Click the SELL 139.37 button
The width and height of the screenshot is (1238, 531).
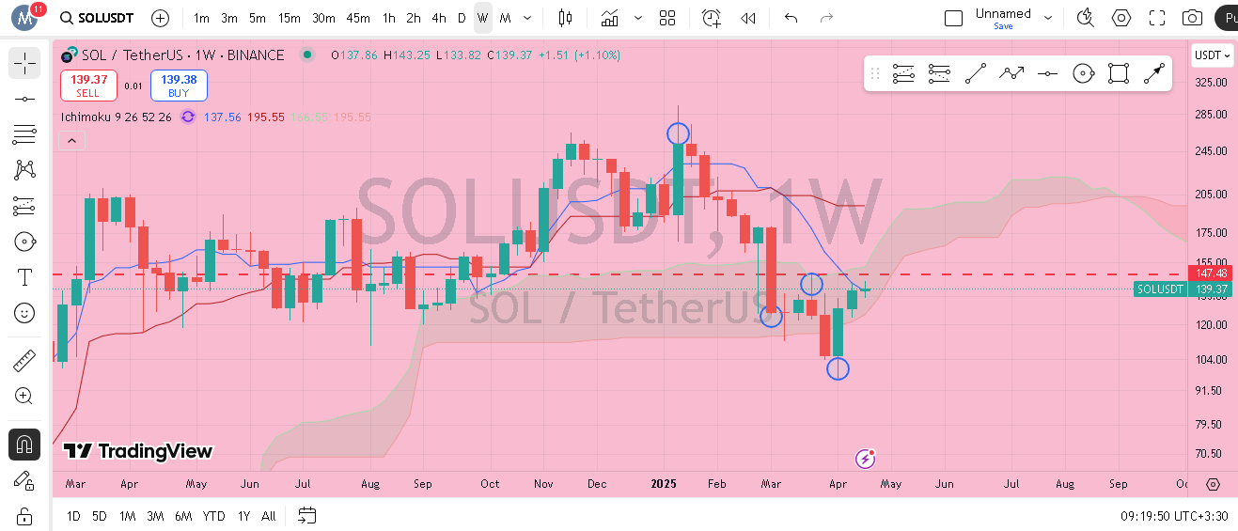click(x=88, y=86)
